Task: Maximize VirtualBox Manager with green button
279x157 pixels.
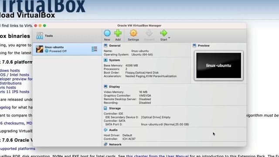Action: click(x=44, y=26)
